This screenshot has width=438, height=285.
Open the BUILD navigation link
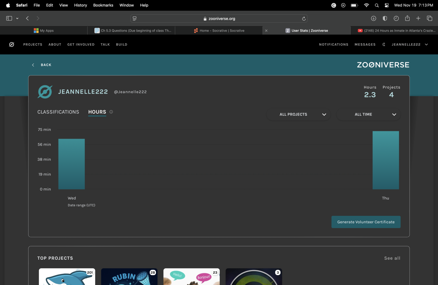click(x=121, y=45)
